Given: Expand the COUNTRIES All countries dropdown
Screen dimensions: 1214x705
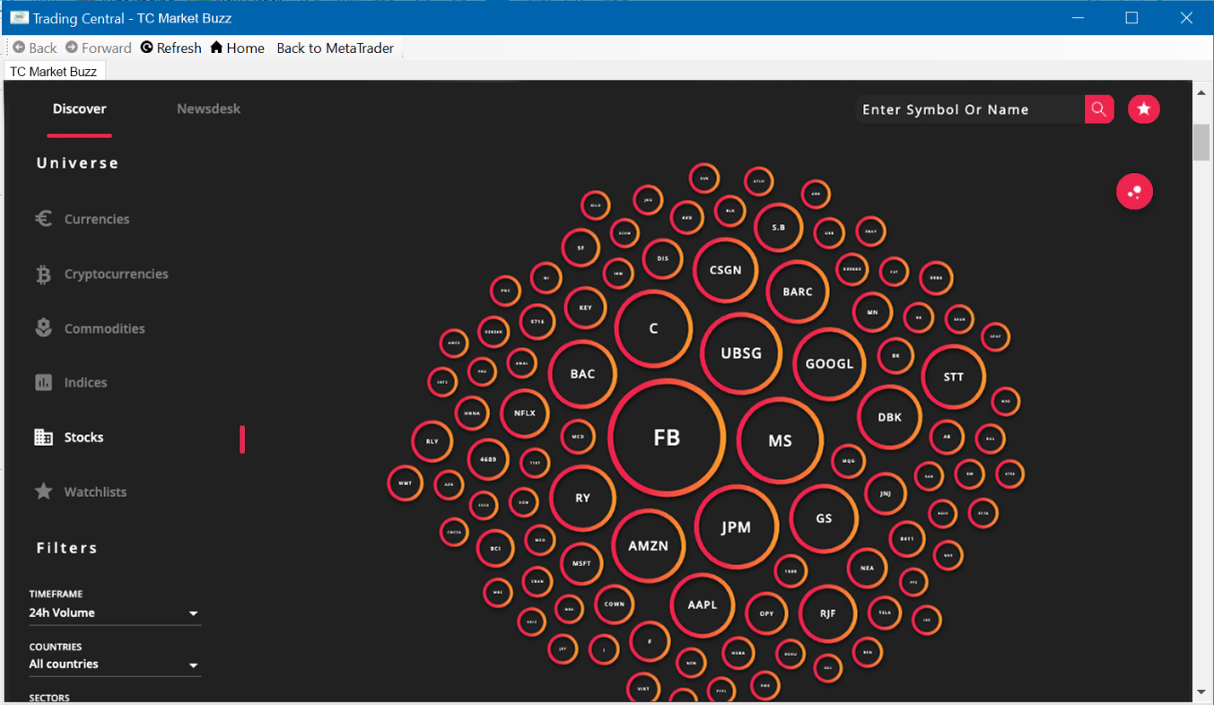Looking at the screenshot, I should (115, 665).
